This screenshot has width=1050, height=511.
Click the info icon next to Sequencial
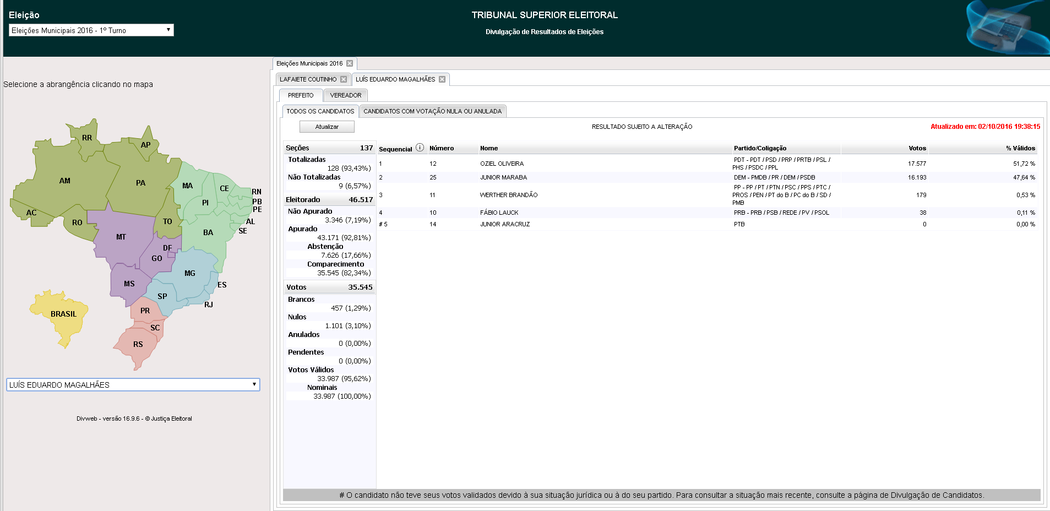pos(420,148)
